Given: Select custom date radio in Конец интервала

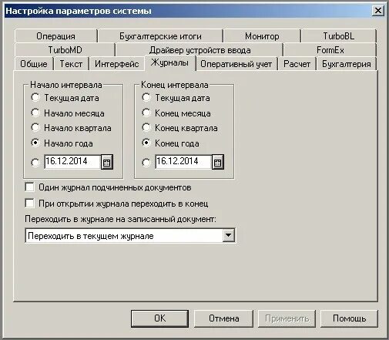Looking at the screenshot, I should (146, 163).
